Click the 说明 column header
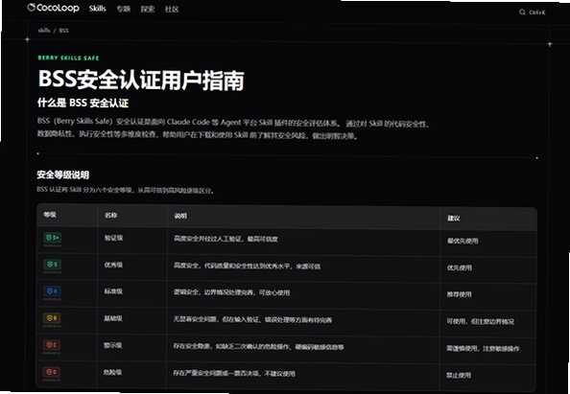This screenshot has width=570, height=394. (180, 216)
